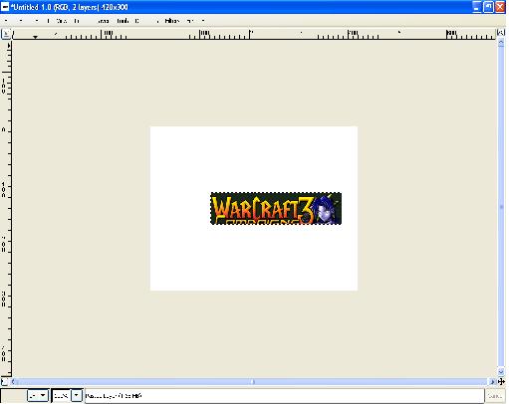Open the Layer menu
This screenshot has height=404, width=509.
(103, 21)
